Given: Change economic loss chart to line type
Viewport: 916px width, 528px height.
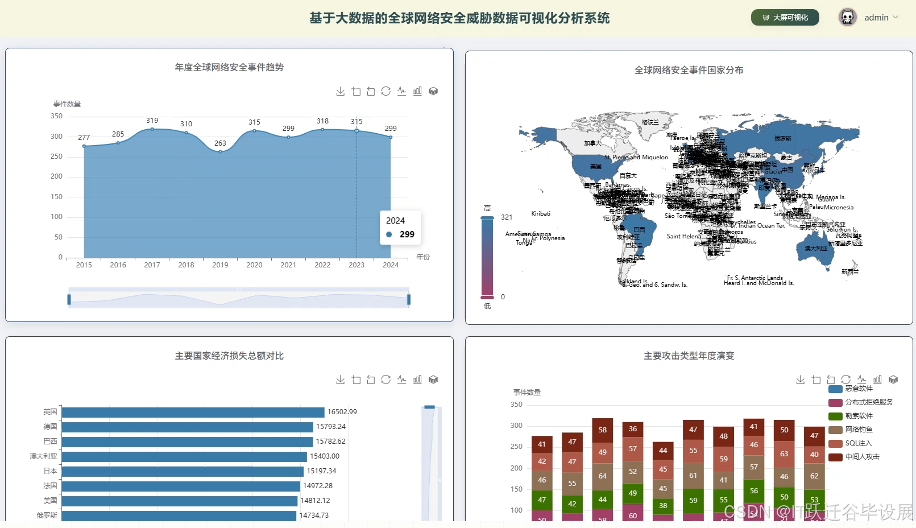Looking at the screenshot, I should coord(402,379).
